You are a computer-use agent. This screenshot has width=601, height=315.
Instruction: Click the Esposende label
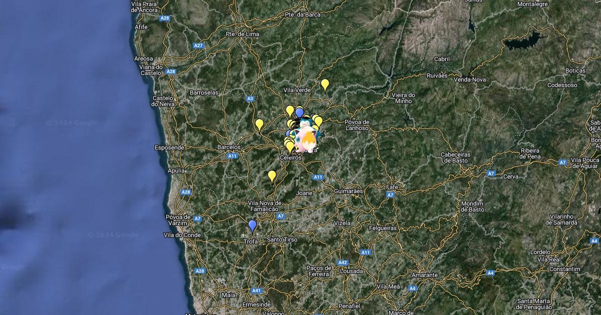coord(169,147)
